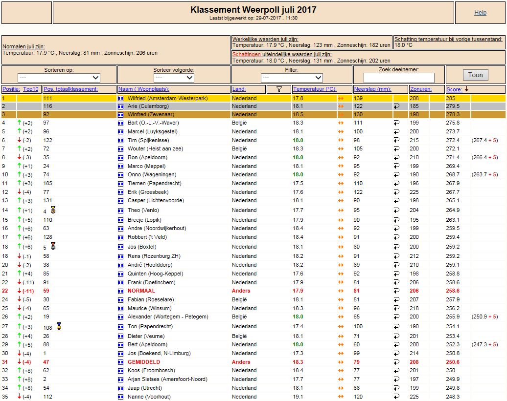Click the blue icon next to NORMAAL row
The width and height of the screenshot is (507, 401).
[121, 291]
